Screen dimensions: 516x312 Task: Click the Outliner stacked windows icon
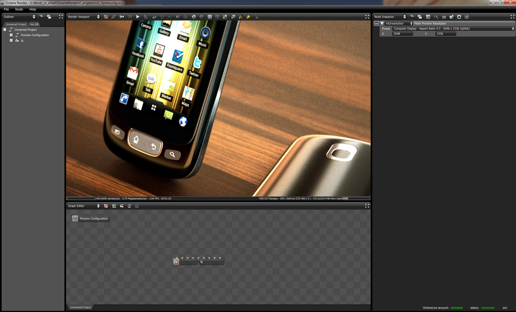point(49,17)
